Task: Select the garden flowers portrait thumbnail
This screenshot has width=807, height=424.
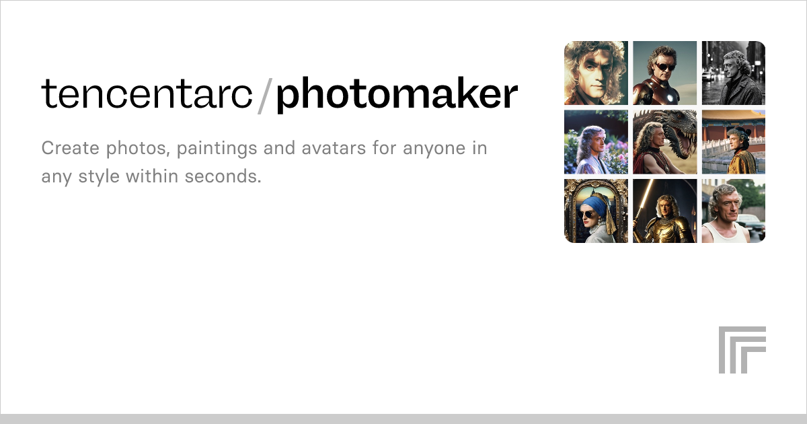Action: [x=596, y=142]
